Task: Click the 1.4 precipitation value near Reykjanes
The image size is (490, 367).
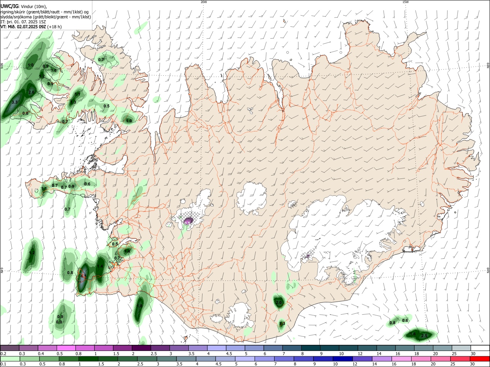Action: pyautogui.click(x=100, y=266)
